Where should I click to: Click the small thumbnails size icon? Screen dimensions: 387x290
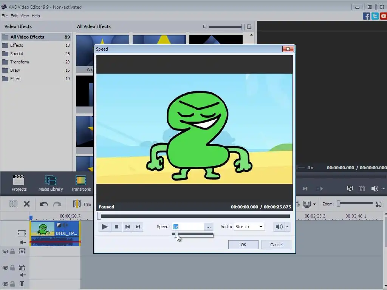[x=204, y=26]
